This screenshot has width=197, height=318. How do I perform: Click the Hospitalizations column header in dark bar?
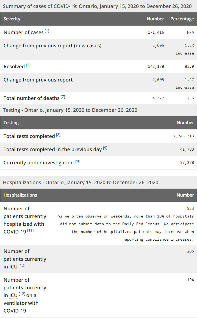click(x=20, y=195)
